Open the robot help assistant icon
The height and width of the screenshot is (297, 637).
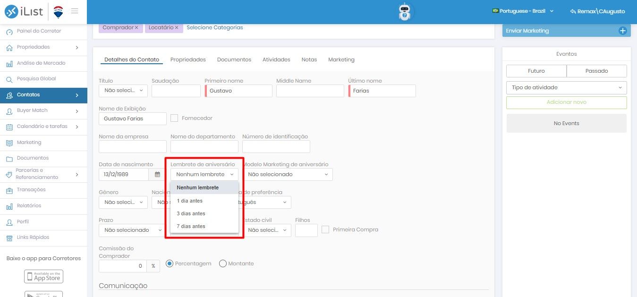tap(404, 12)
